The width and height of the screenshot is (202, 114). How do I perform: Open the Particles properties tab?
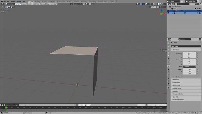[169, 72]
